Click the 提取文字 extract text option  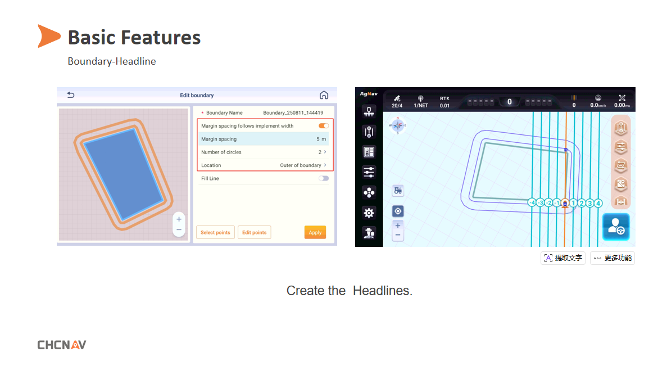562,258
